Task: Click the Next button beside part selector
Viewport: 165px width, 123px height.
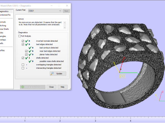Action: pyautogui.click(x=66, y=11)
